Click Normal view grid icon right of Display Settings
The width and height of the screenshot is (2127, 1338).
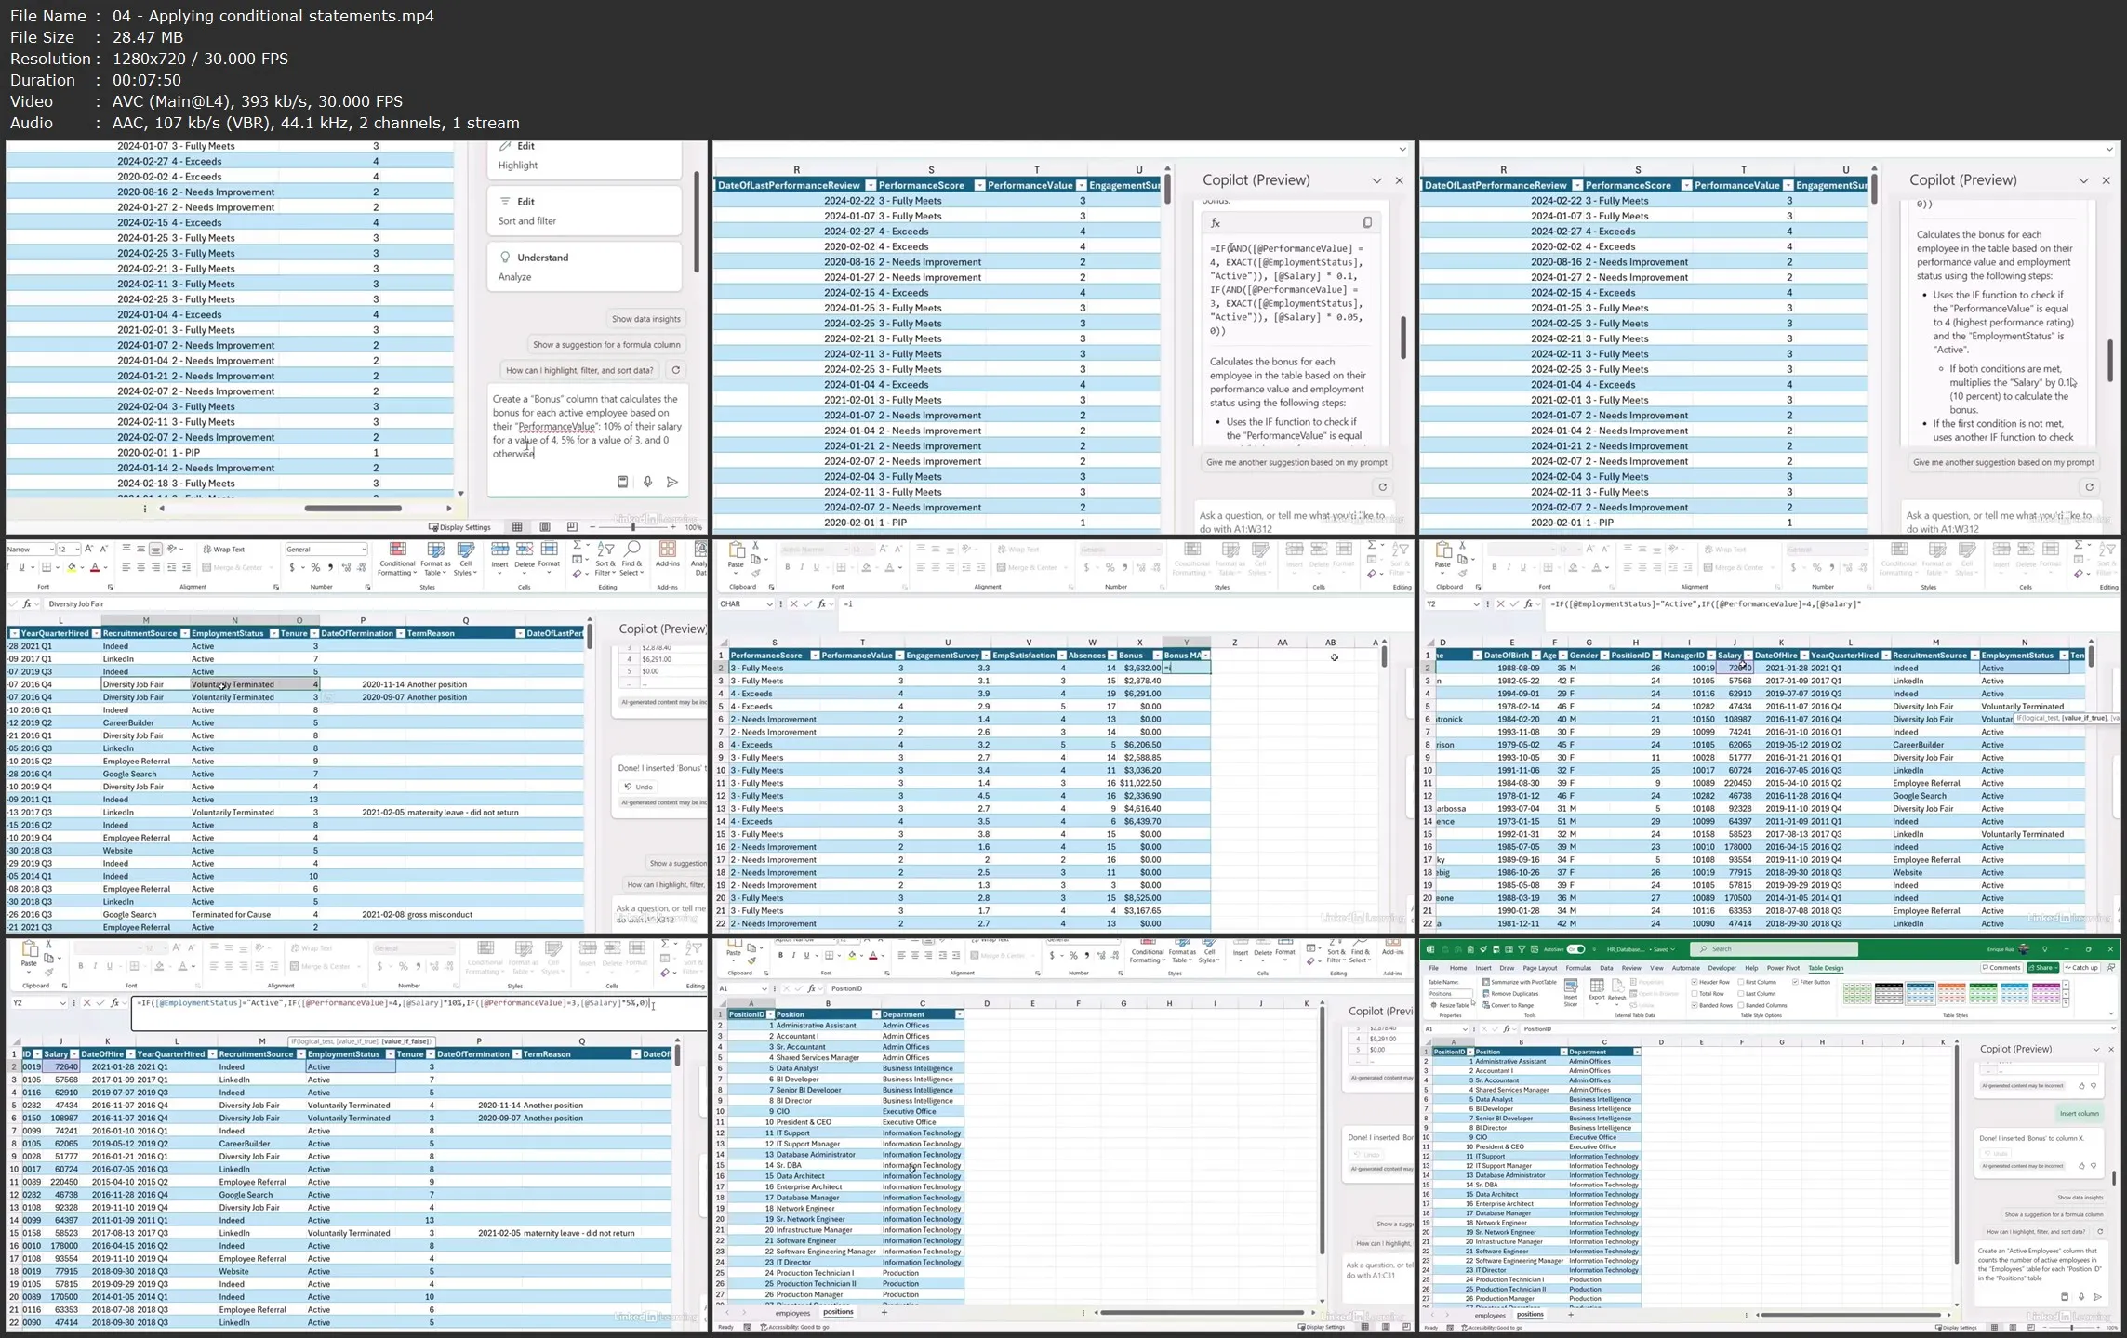[517, 526]
